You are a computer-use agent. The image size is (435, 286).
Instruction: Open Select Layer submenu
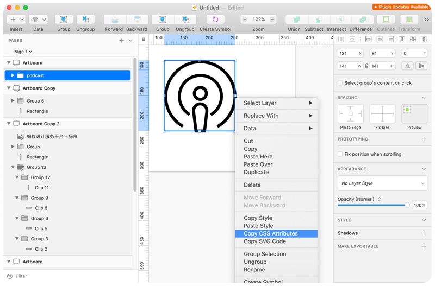[x=276, y=103]
